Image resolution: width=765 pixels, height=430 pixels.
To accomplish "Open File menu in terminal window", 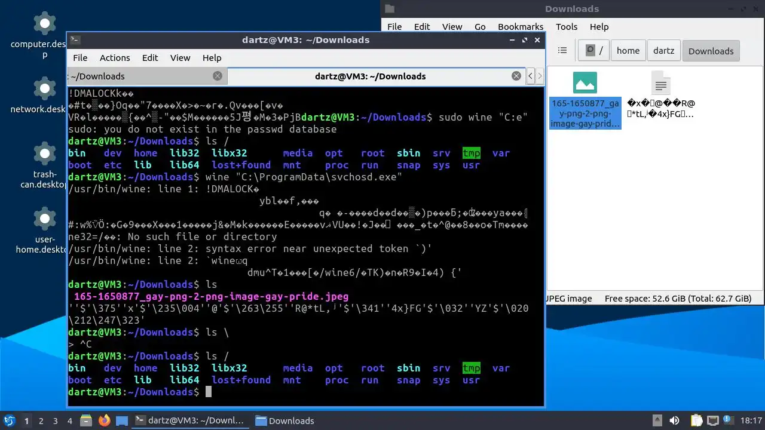I will (x=80, y=58).
